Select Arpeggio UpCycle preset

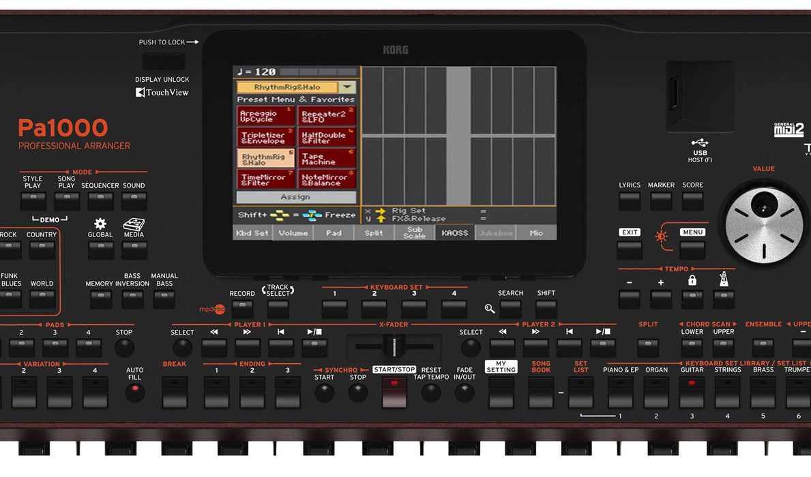pyautogui.click(x=266, y=116)
